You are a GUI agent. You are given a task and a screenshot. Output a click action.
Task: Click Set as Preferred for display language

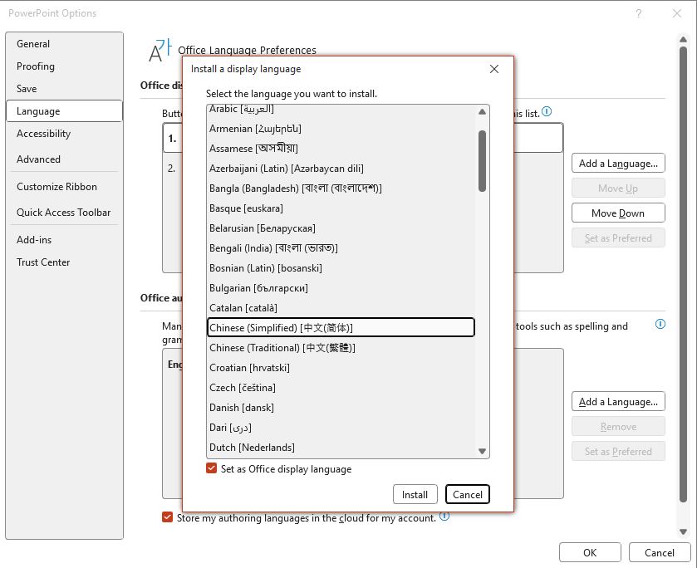(x=618, y=237)
